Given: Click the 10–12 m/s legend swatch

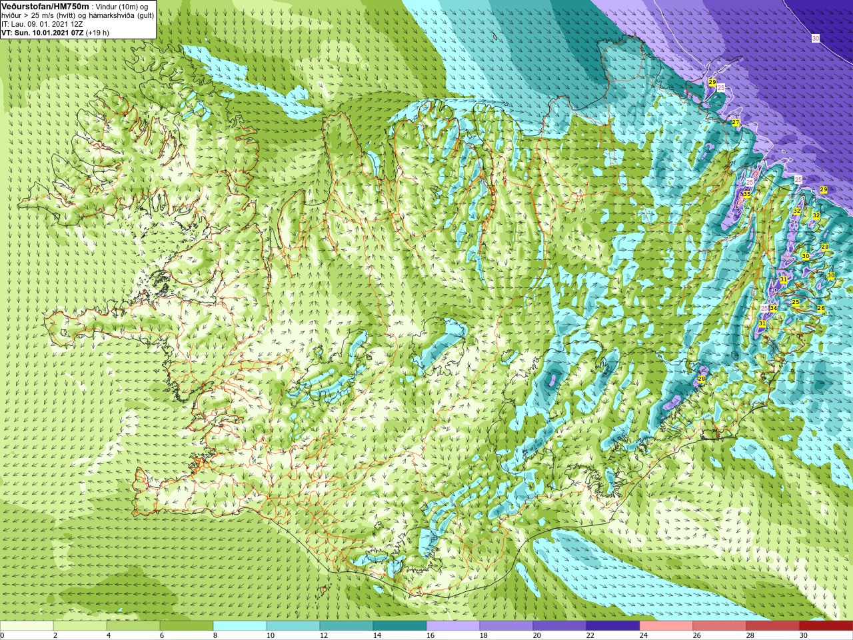Looking at the screenshot, I should 293,626.
